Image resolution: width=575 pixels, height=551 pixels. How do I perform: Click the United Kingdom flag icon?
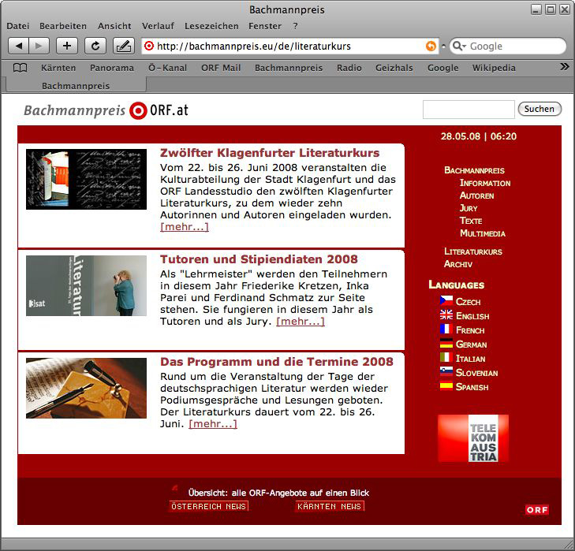point(446,315)
